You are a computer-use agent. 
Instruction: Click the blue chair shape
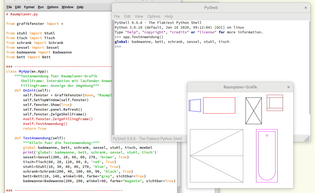tap(195, 105)
